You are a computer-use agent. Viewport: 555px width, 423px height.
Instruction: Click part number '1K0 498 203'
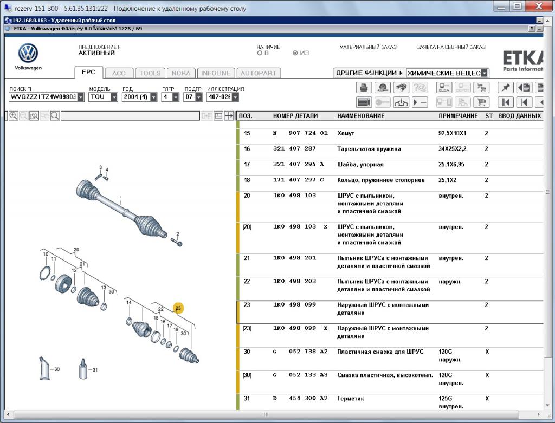tap(294, 281)
